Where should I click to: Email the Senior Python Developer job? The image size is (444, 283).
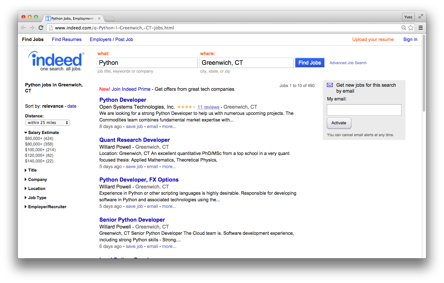pyautogui.click(x=152, y=246)
